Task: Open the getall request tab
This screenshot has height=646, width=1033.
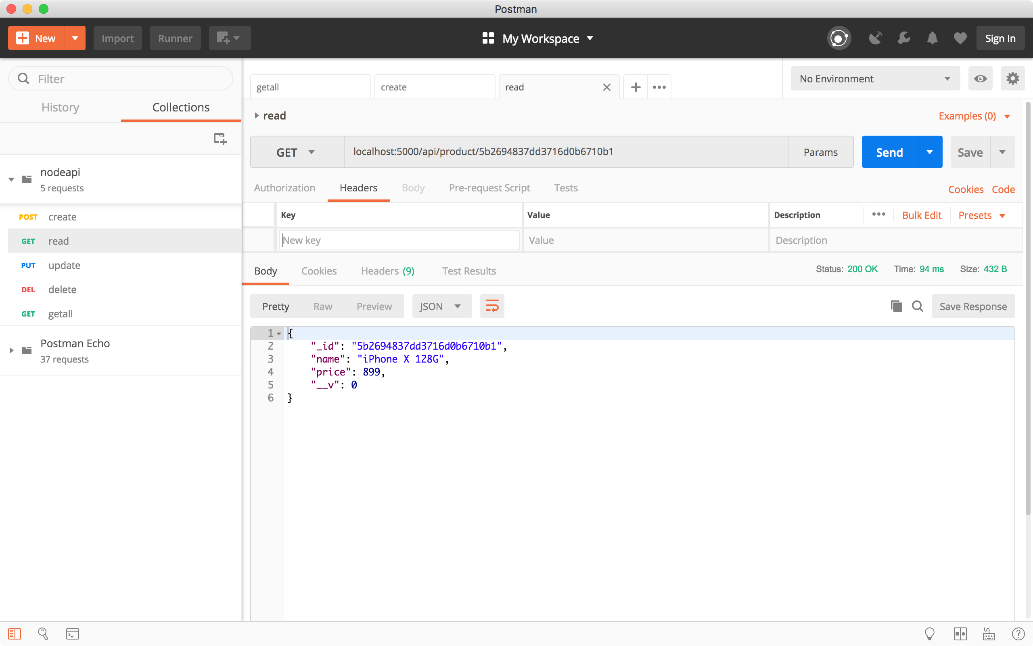Action: point(310,87)
